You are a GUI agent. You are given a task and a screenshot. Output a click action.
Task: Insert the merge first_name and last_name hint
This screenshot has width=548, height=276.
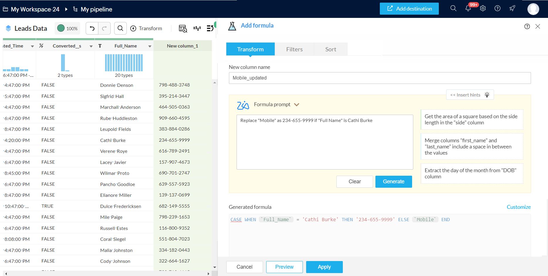[x=472, y=147]
